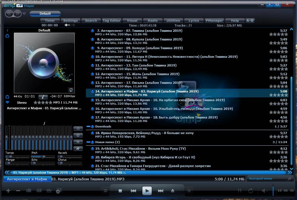Mute sound via the speaker icon

[264, 191]
